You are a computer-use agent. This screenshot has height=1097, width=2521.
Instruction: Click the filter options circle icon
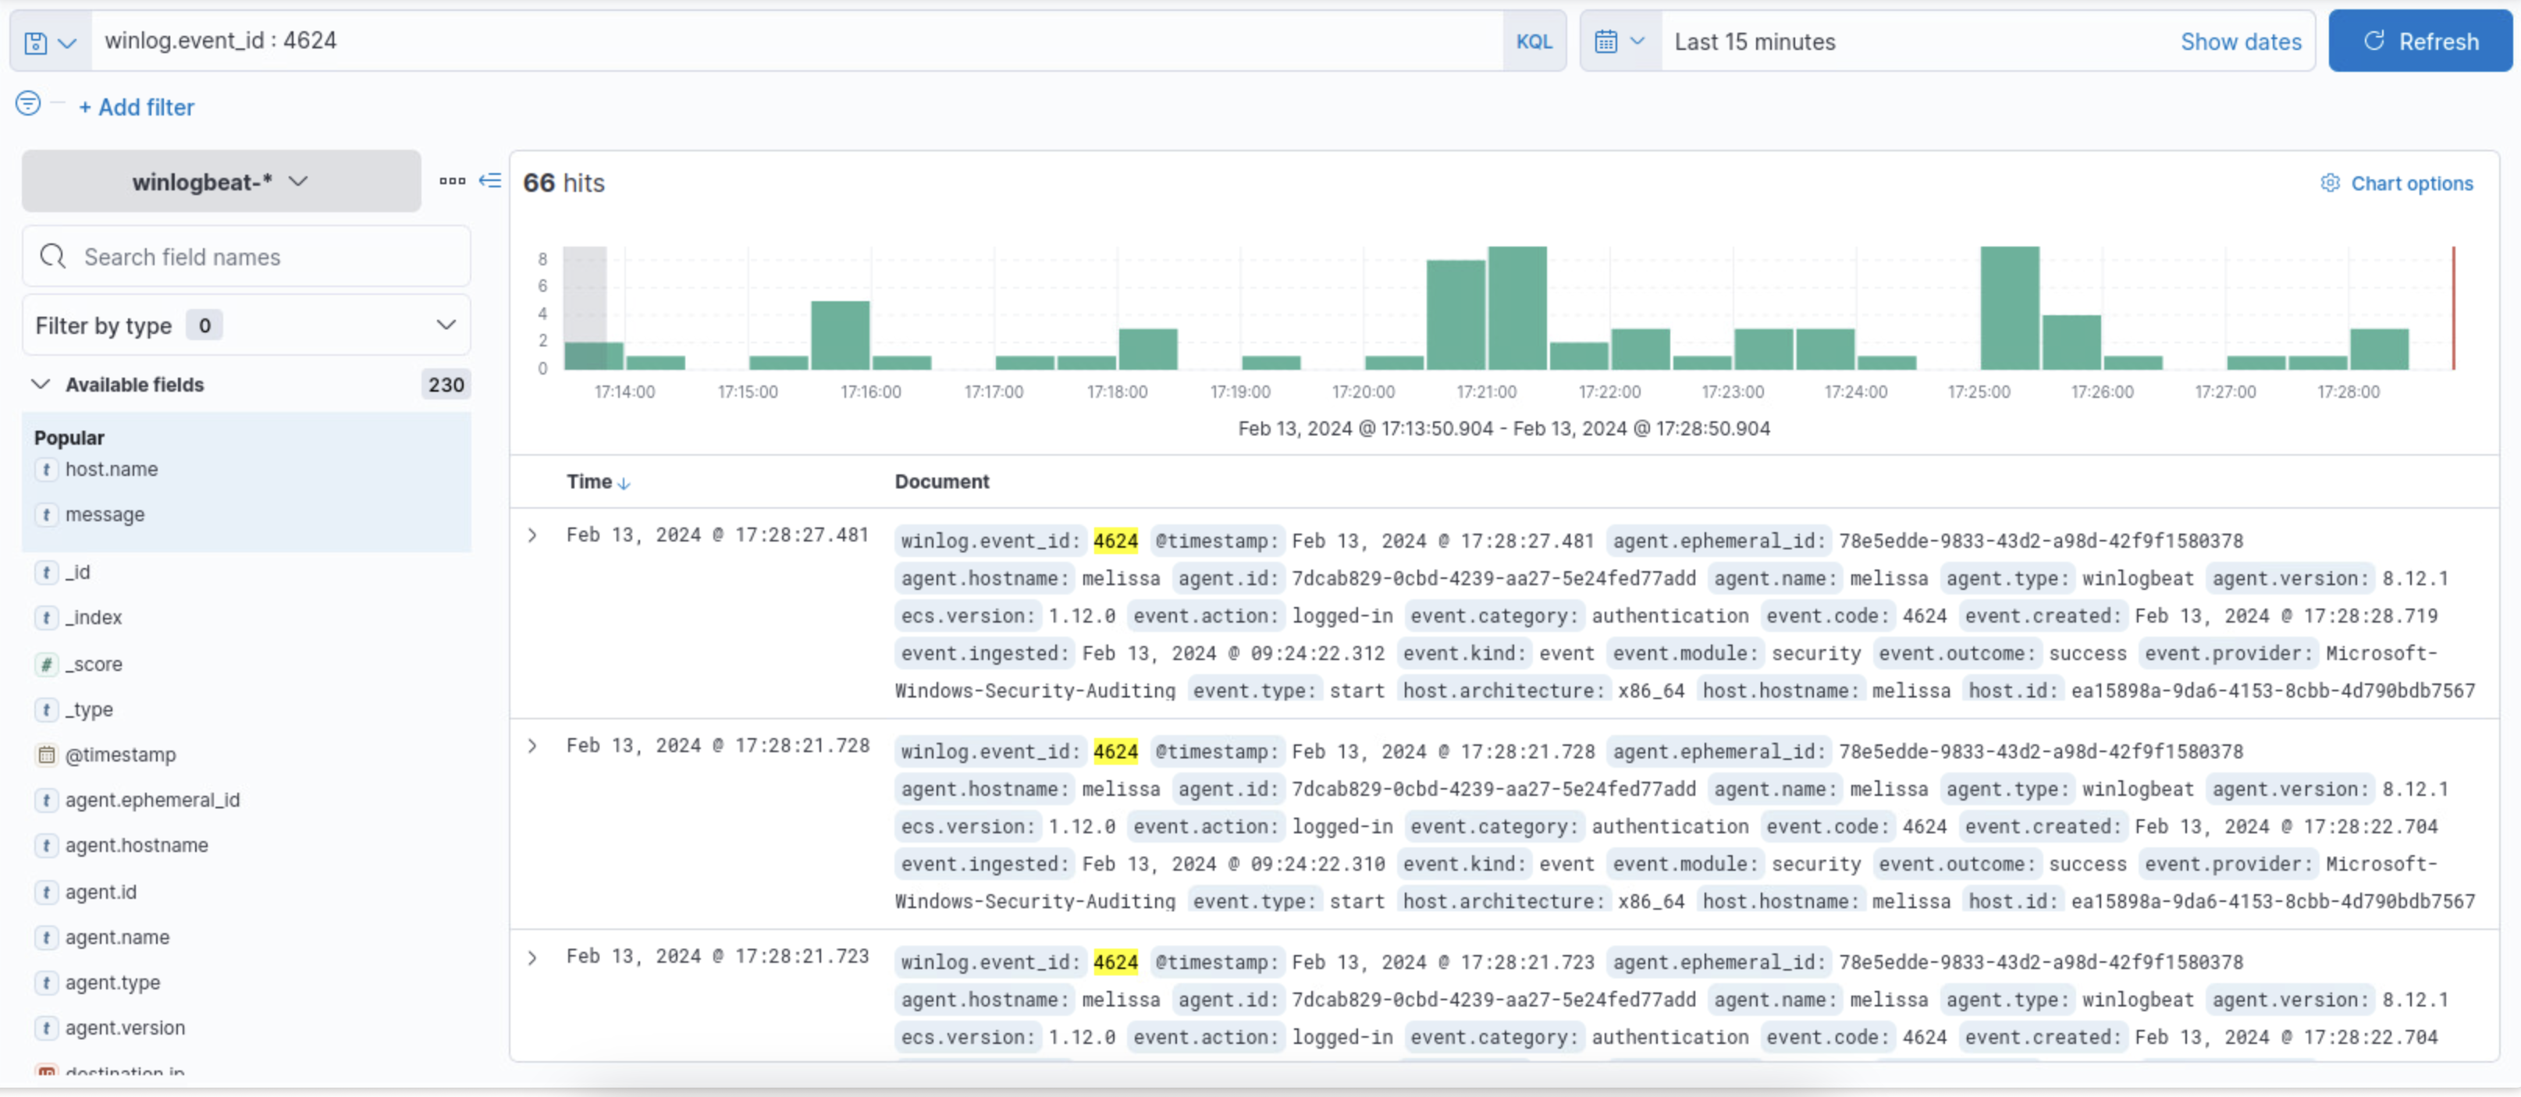click(28, 103)
